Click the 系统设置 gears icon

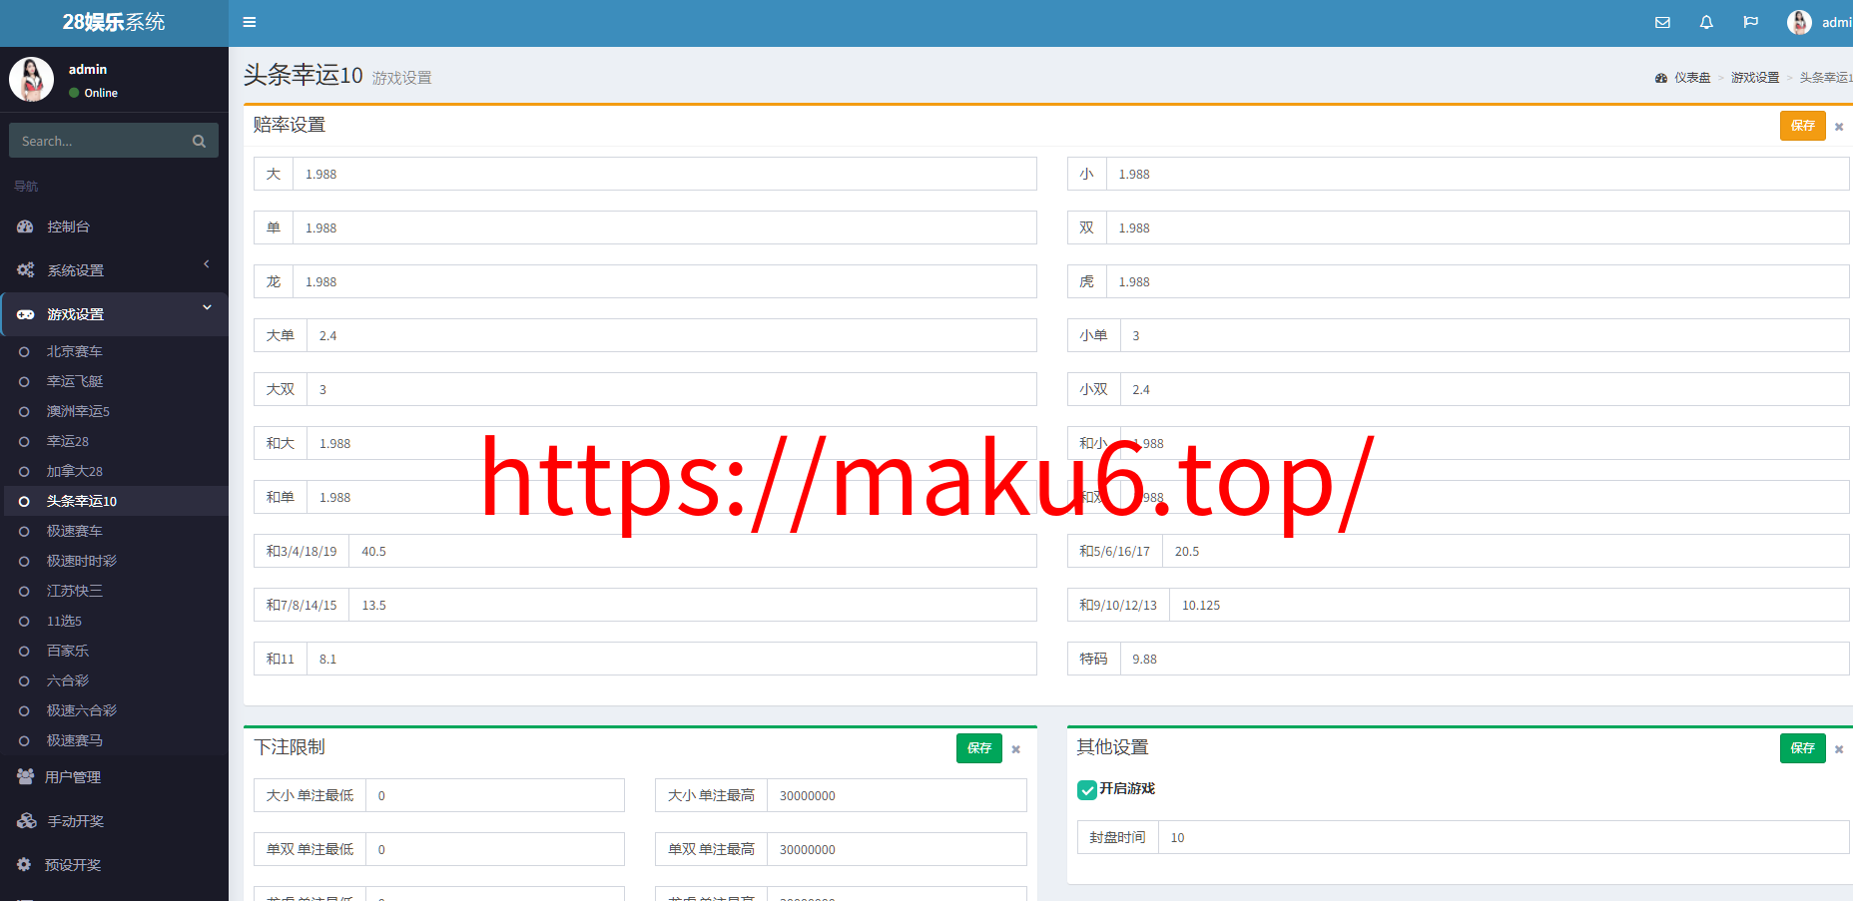click(25, 270)
